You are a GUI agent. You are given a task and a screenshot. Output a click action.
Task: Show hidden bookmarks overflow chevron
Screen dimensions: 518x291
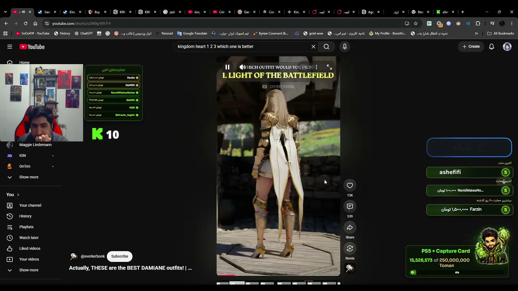476,34
